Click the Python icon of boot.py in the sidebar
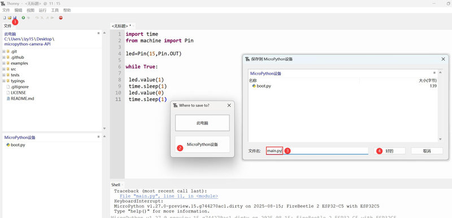Image resolution: width=452 pixels, height=218 pixels. coord(8,145)
